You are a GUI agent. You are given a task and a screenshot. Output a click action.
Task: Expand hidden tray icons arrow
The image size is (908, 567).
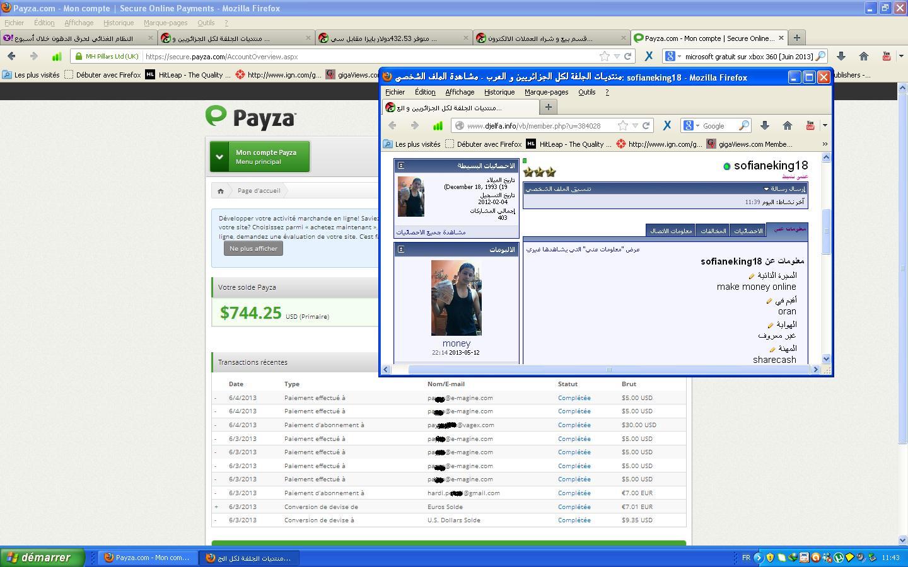[758, 558]
